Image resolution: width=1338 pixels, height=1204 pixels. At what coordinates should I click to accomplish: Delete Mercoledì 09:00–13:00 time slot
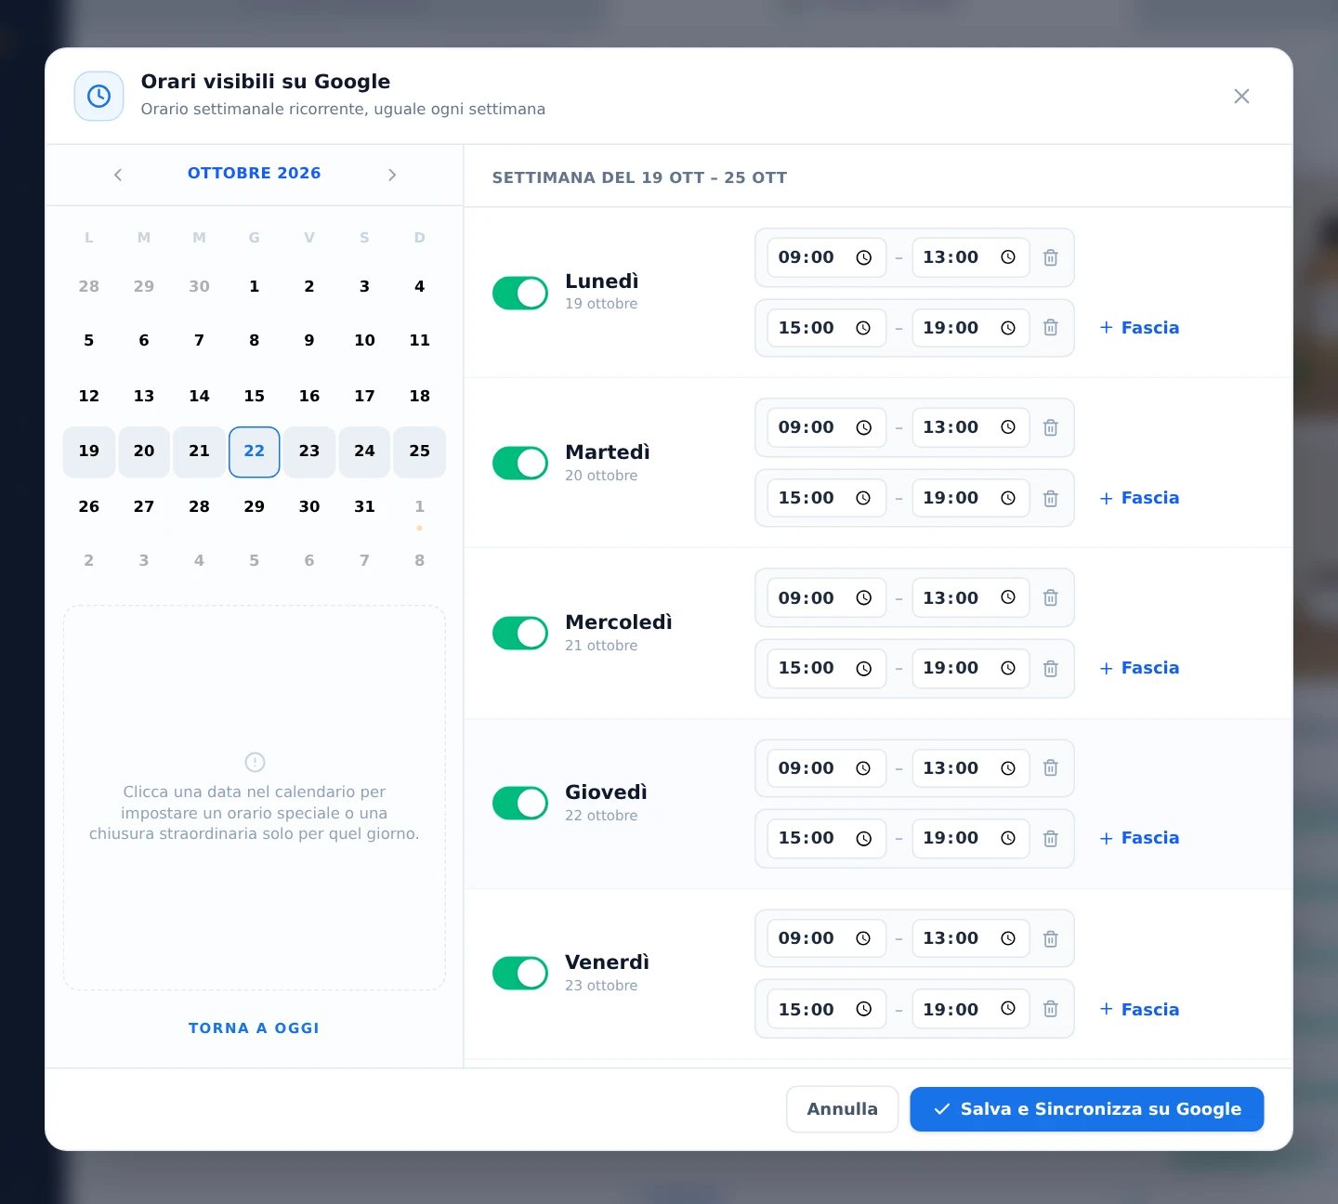point(1050,597)
